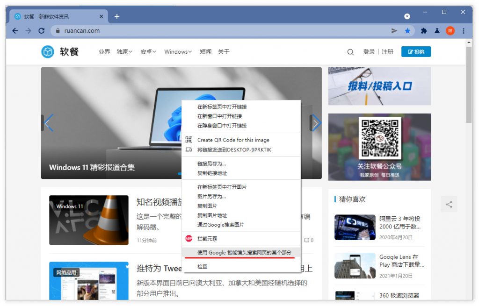Click the blue 投稿 button
Viewport: 479px width, 306px height.
coord(416,52)
